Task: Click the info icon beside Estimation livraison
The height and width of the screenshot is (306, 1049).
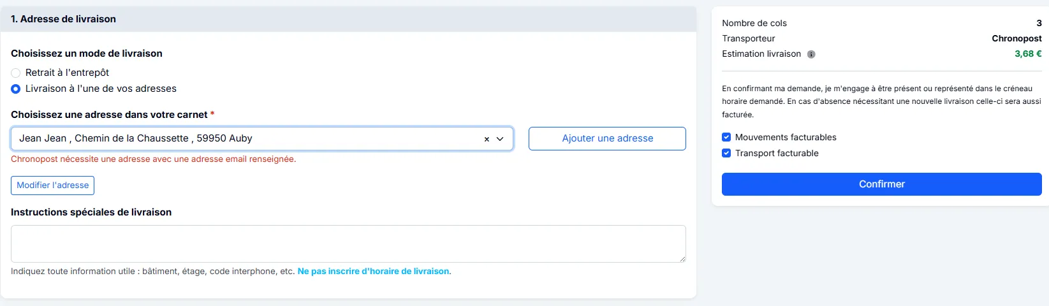Action: pos(811,54)
